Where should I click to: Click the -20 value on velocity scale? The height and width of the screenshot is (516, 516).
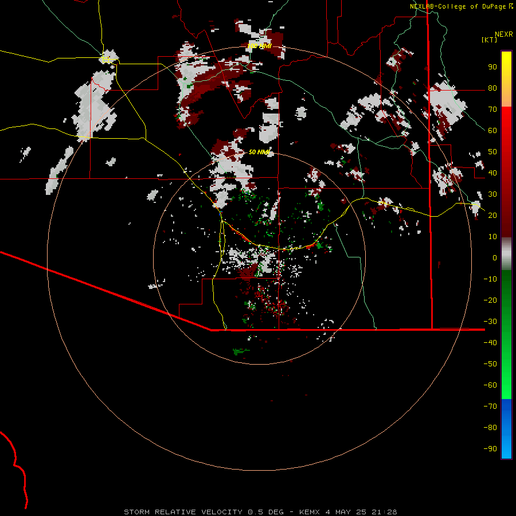(490, 300)
